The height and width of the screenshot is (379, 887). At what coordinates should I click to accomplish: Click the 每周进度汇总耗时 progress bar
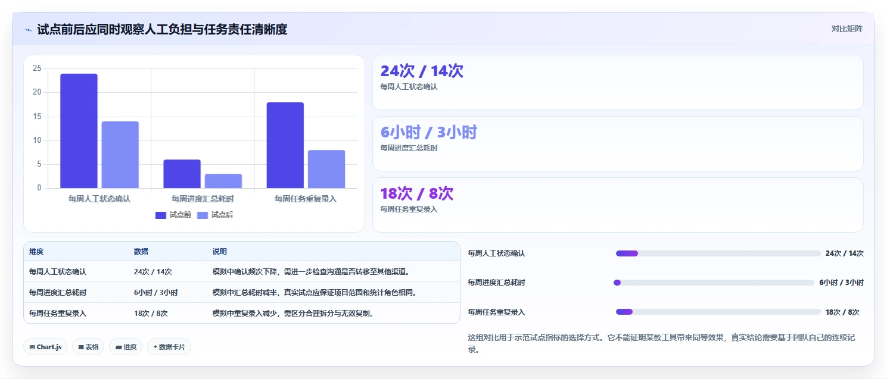714,283
